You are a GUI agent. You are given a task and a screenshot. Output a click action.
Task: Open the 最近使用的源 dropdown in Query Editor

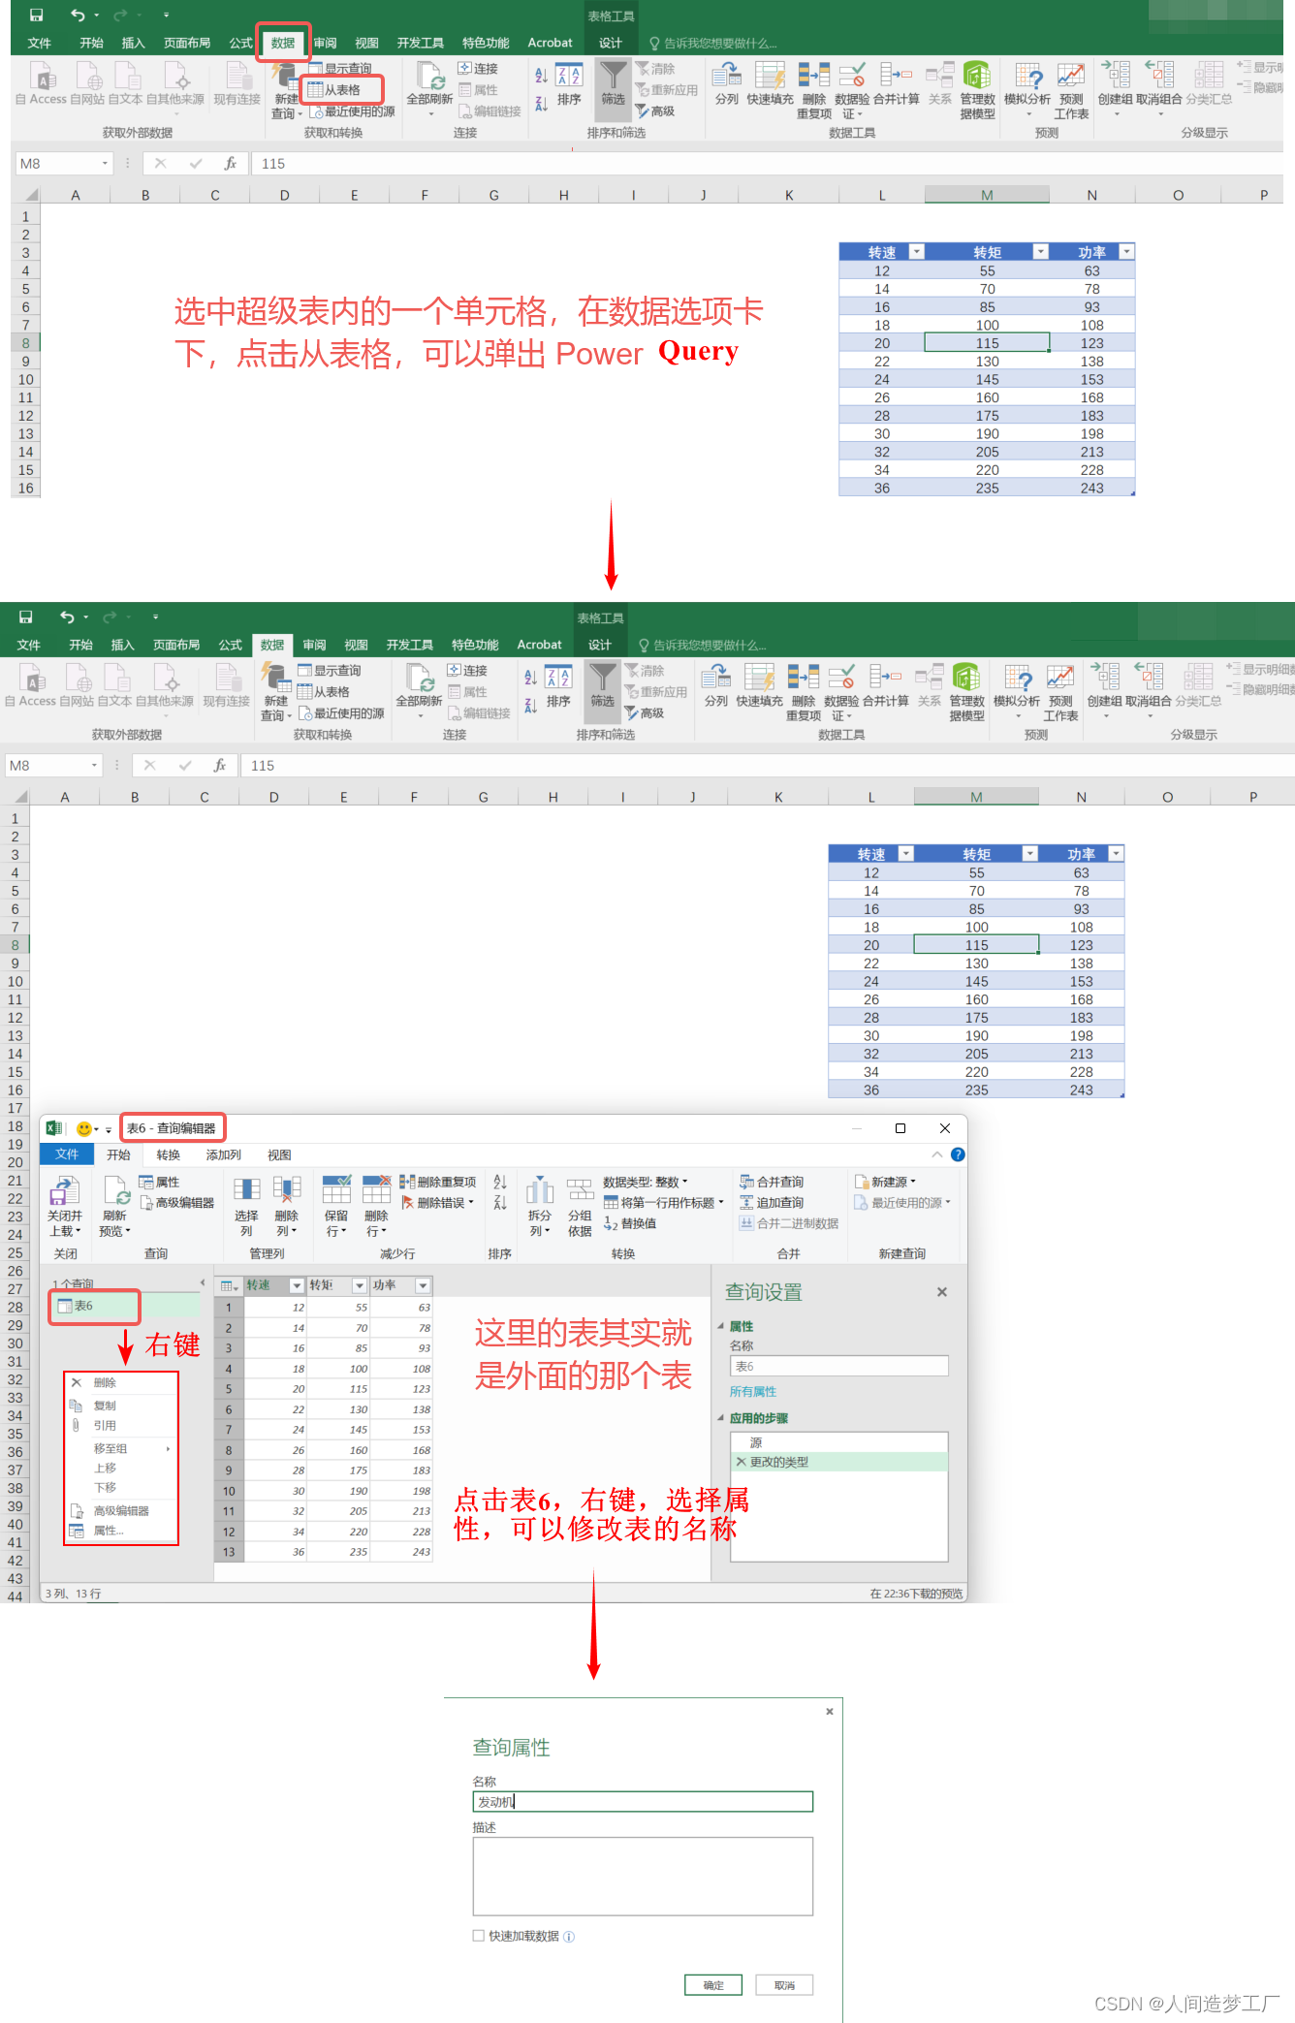[x=902, y=1203]
